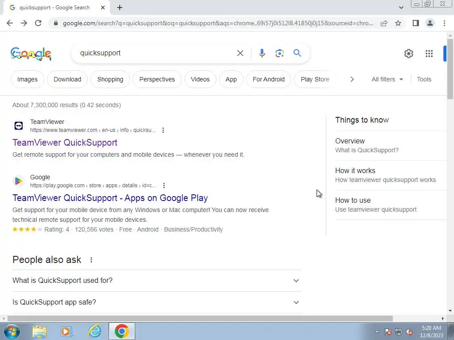Open Google quick settings gear
454x340 pixels.
[408, 54]
